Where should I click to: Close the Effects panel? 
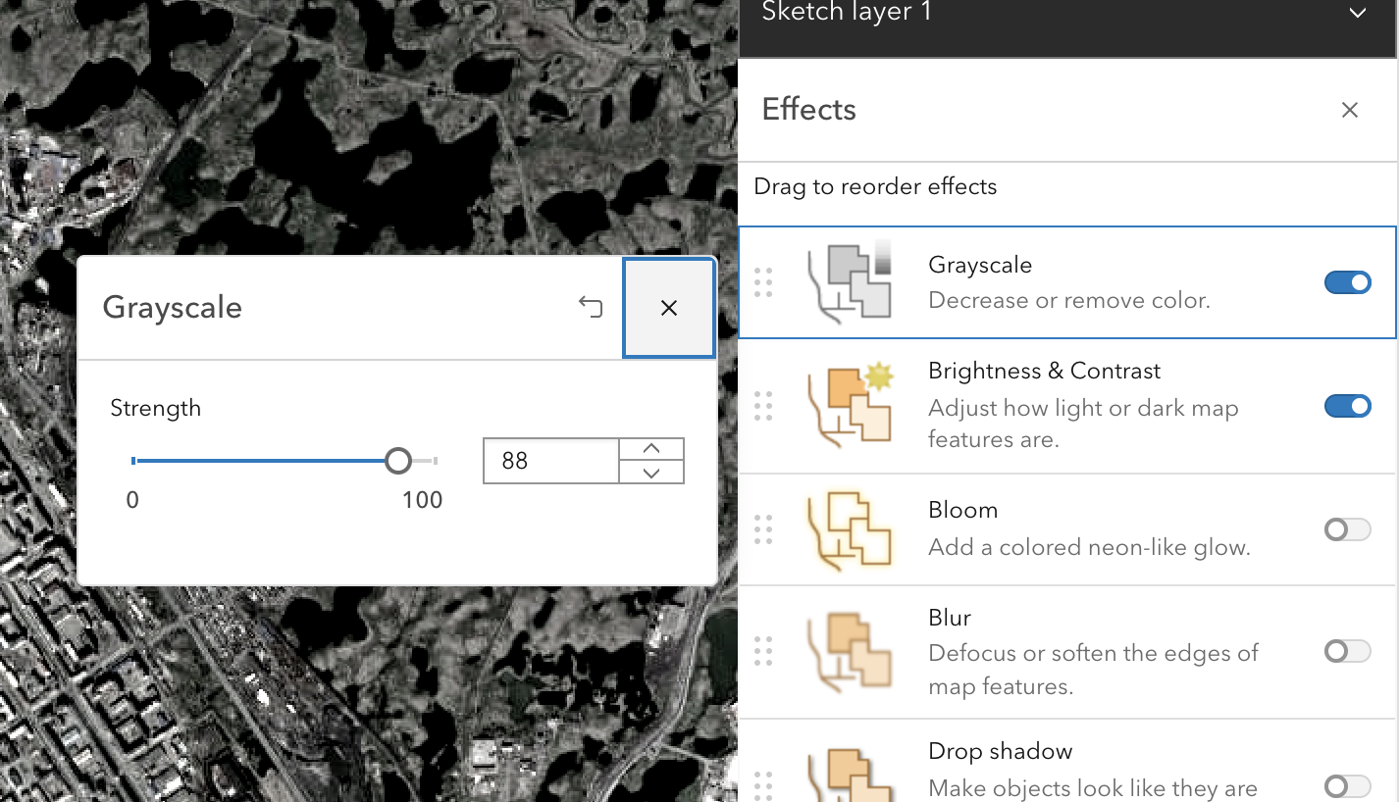(x=1350, y=110)
